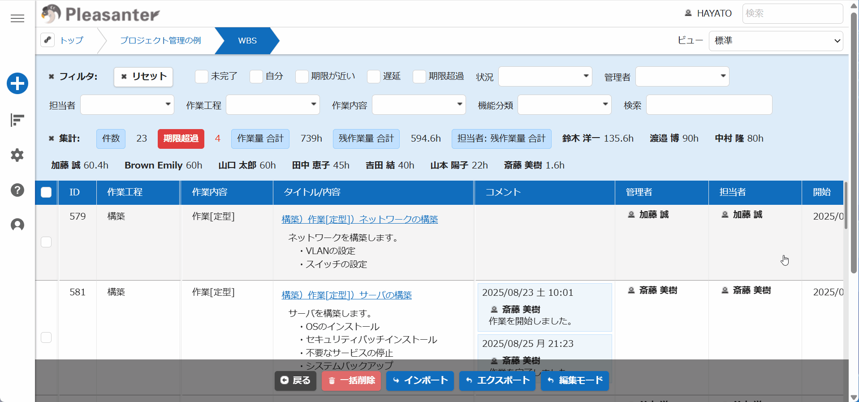The image size is (859, 402).
Task: Click the blue plus new-record icon
Action: (x=17, y=83)
